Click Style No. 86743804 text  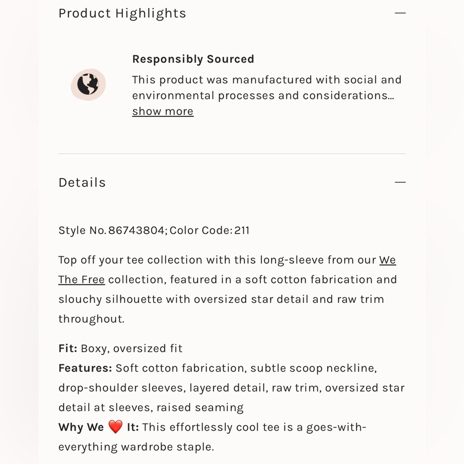pos(113,231)
